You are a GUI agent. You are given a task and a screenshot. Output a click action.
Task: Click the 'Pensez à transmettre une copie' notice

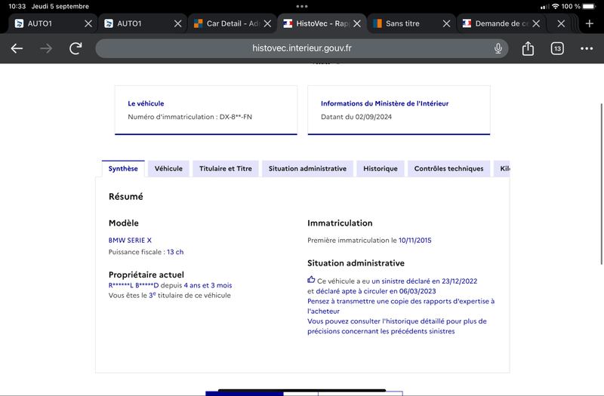tap(401, 306)
